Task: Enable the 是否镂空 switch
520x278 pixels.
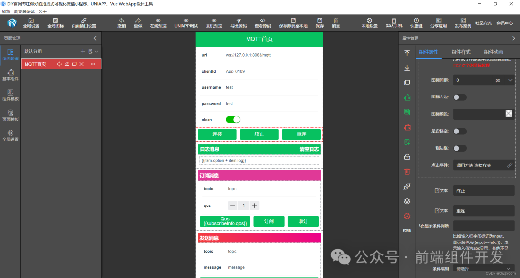Action: [x=460, y=131]
